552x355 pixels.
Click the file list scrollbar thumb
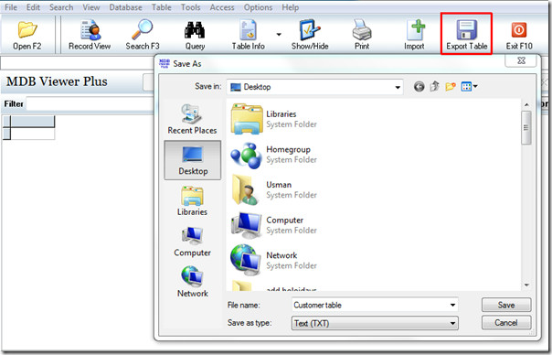pos(526,127)
